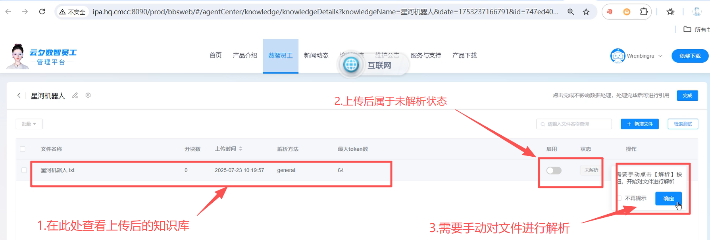The width and height of the screenshot is (710, 240).
Task: Tick the 不再提示 checkbox
Action: 619,198
